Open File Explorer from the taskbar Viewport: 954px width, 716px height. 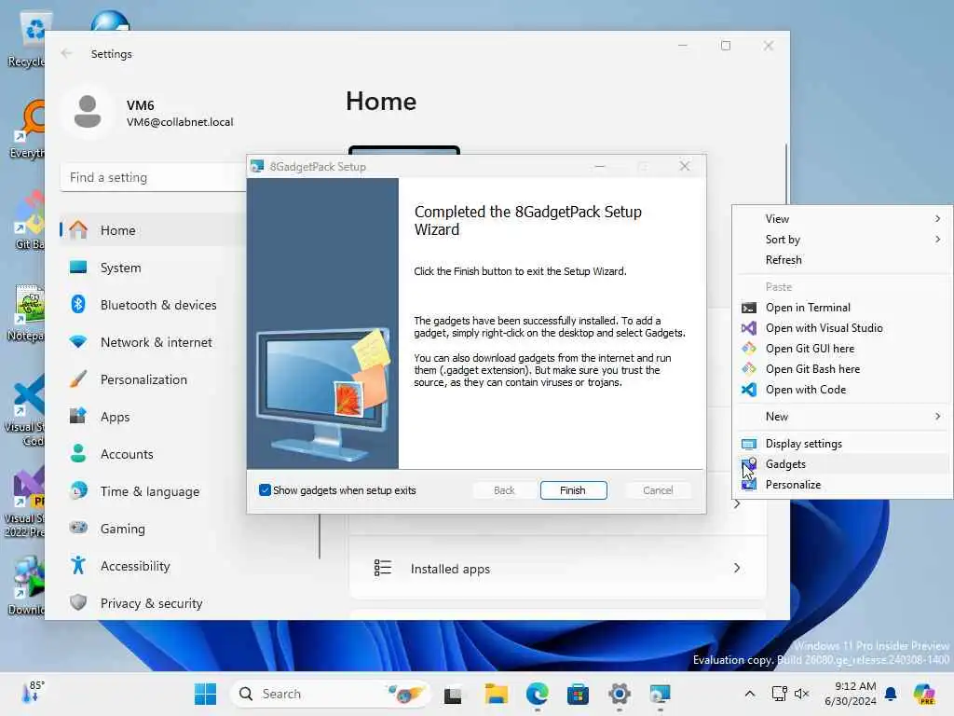496,694
